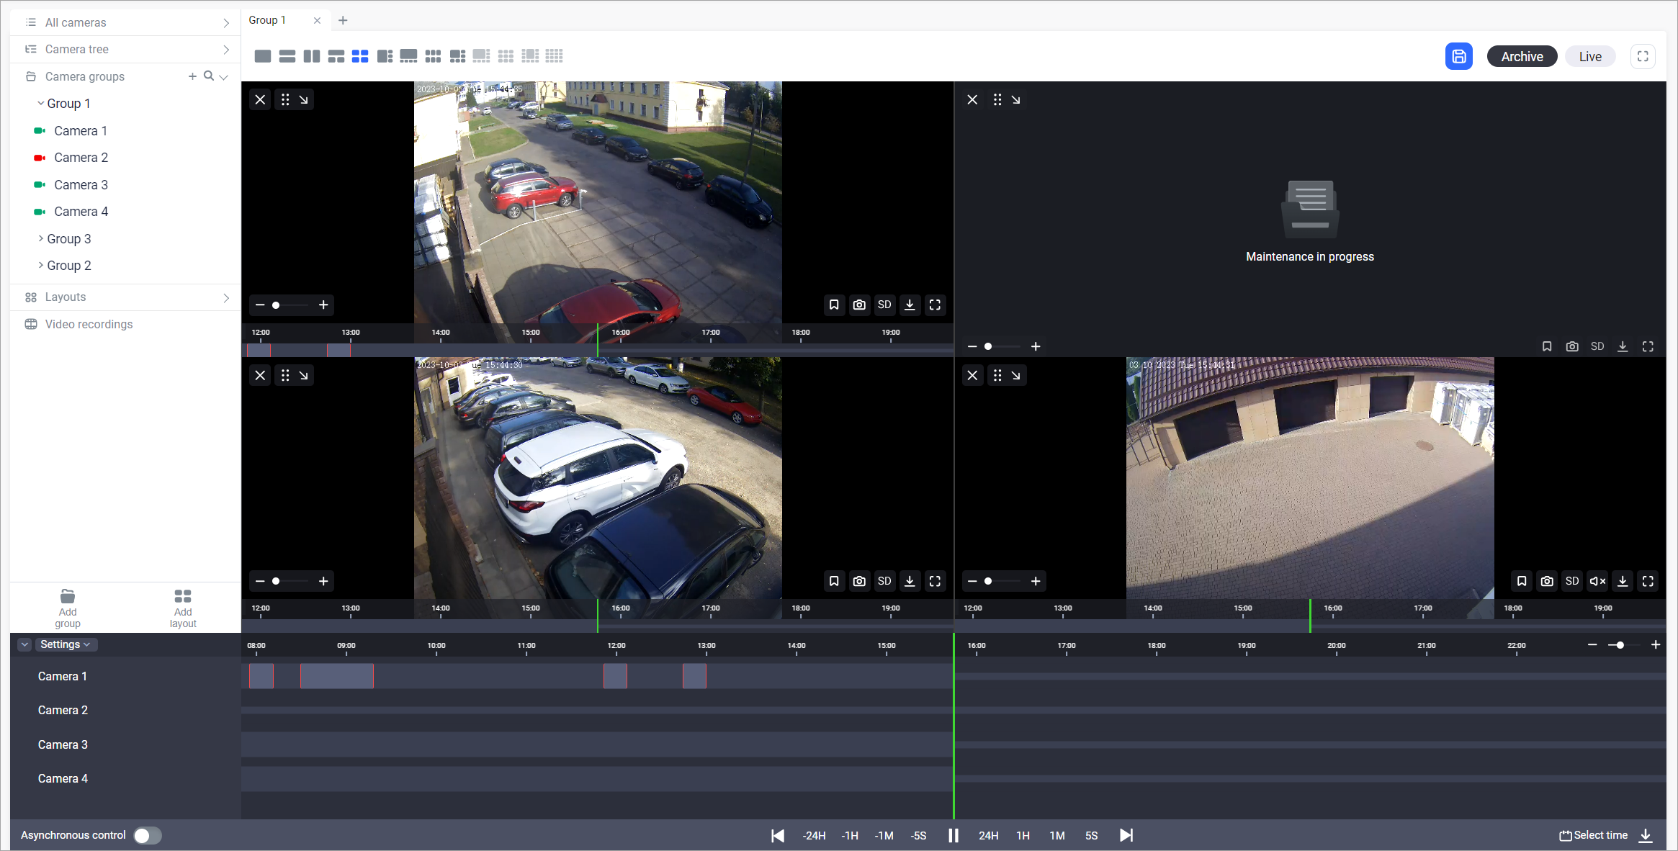Open the Settings dropdown above the timeline
1678x851 pixels.
pyautogui.click(x=65, y=644)
